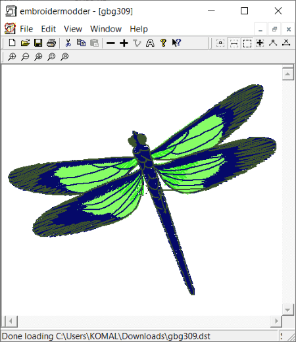Click the outlined letter A toolbar icon
This screenshot has width=296, height=342.
pos(150,43)
